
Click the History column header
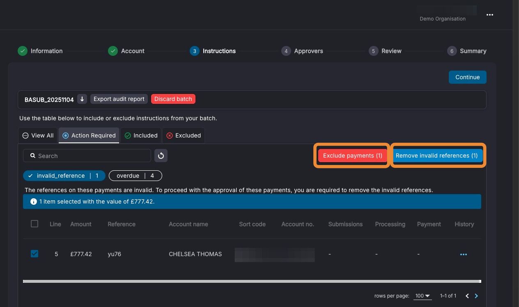(464, 224)
